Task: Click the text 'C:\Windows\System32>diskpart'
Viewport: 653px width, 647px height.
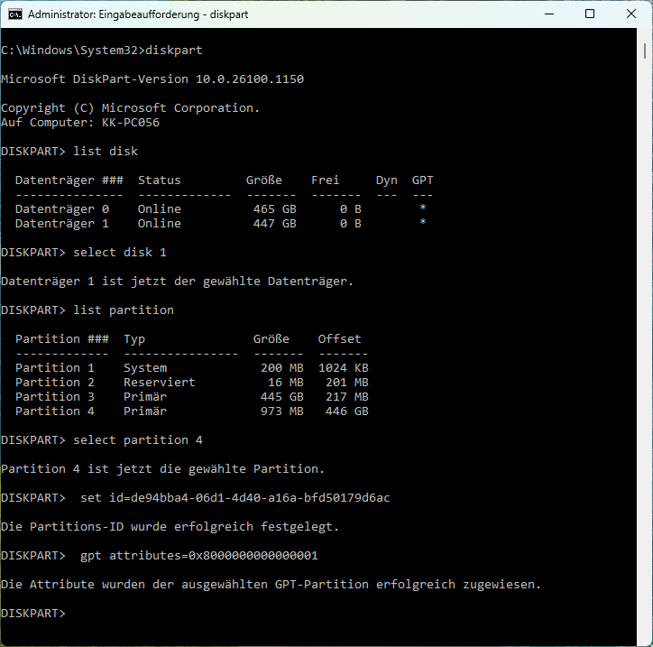Action: 102,51
